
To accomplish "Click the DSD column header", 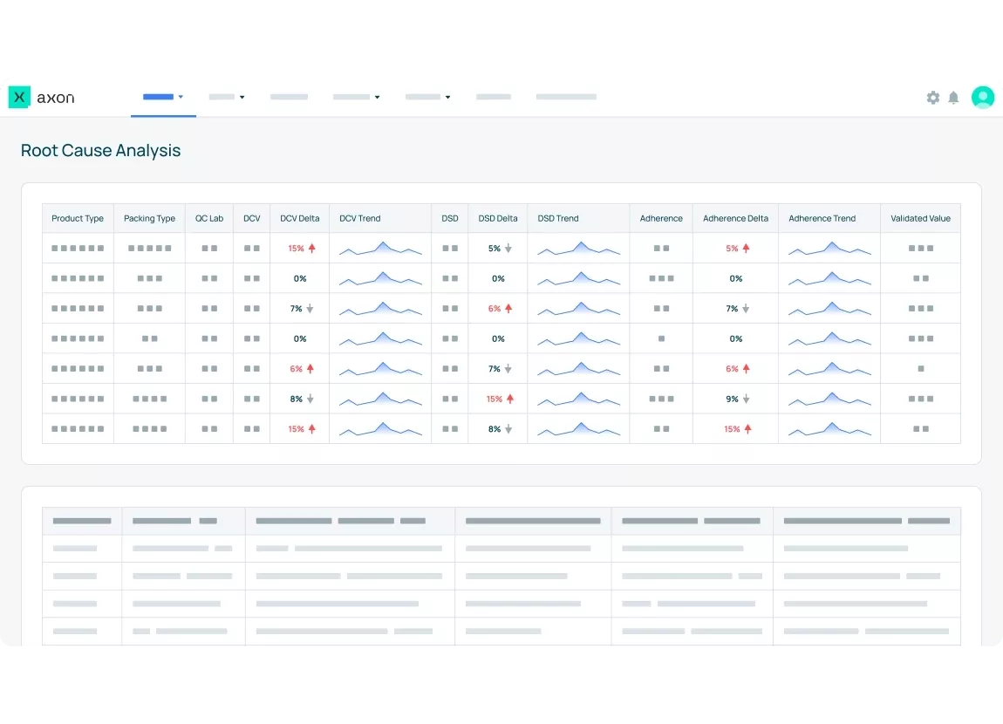I will click(450, 218).
